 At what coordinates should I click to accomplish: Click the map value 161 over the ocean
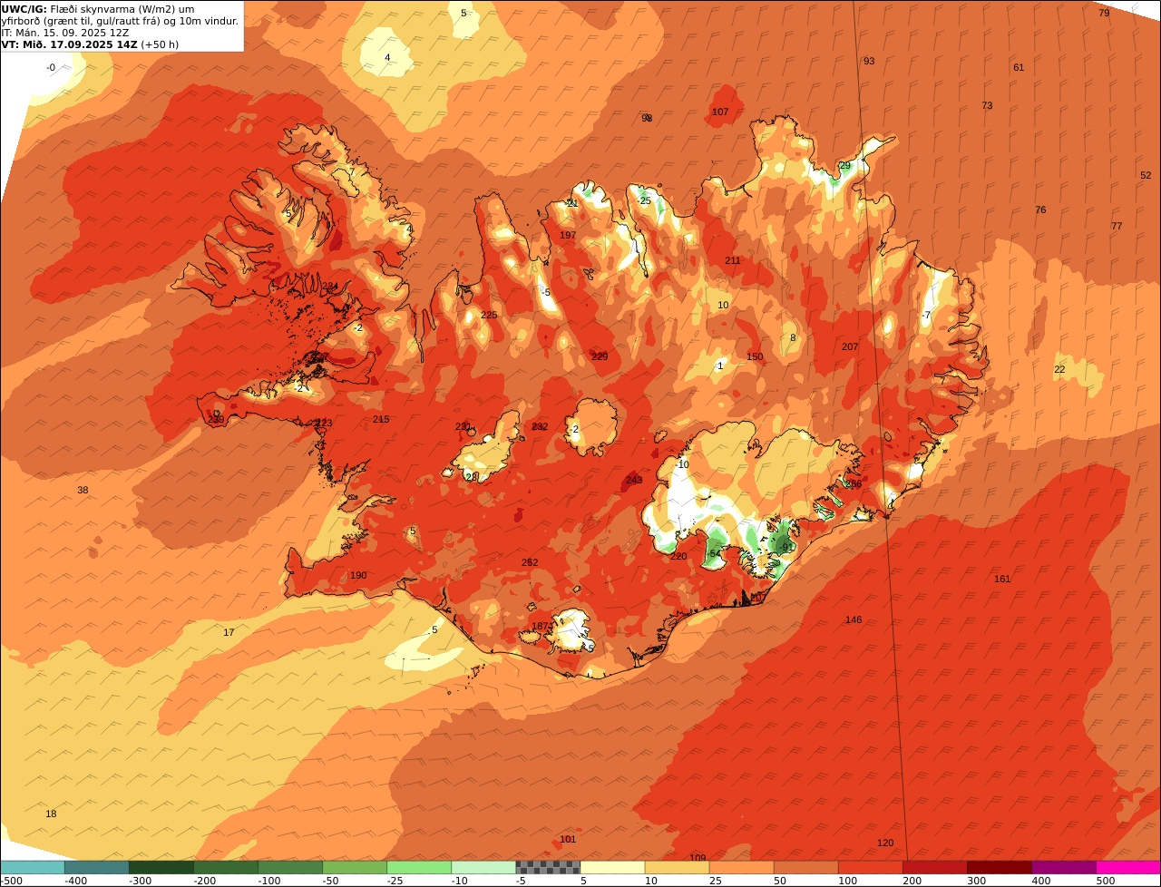[1002, 580]
